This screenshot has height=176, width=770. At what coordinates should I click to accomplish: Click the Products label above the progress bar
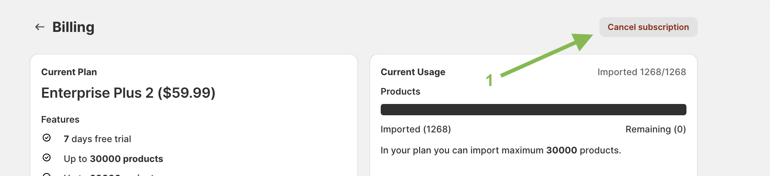pos(401,92)
